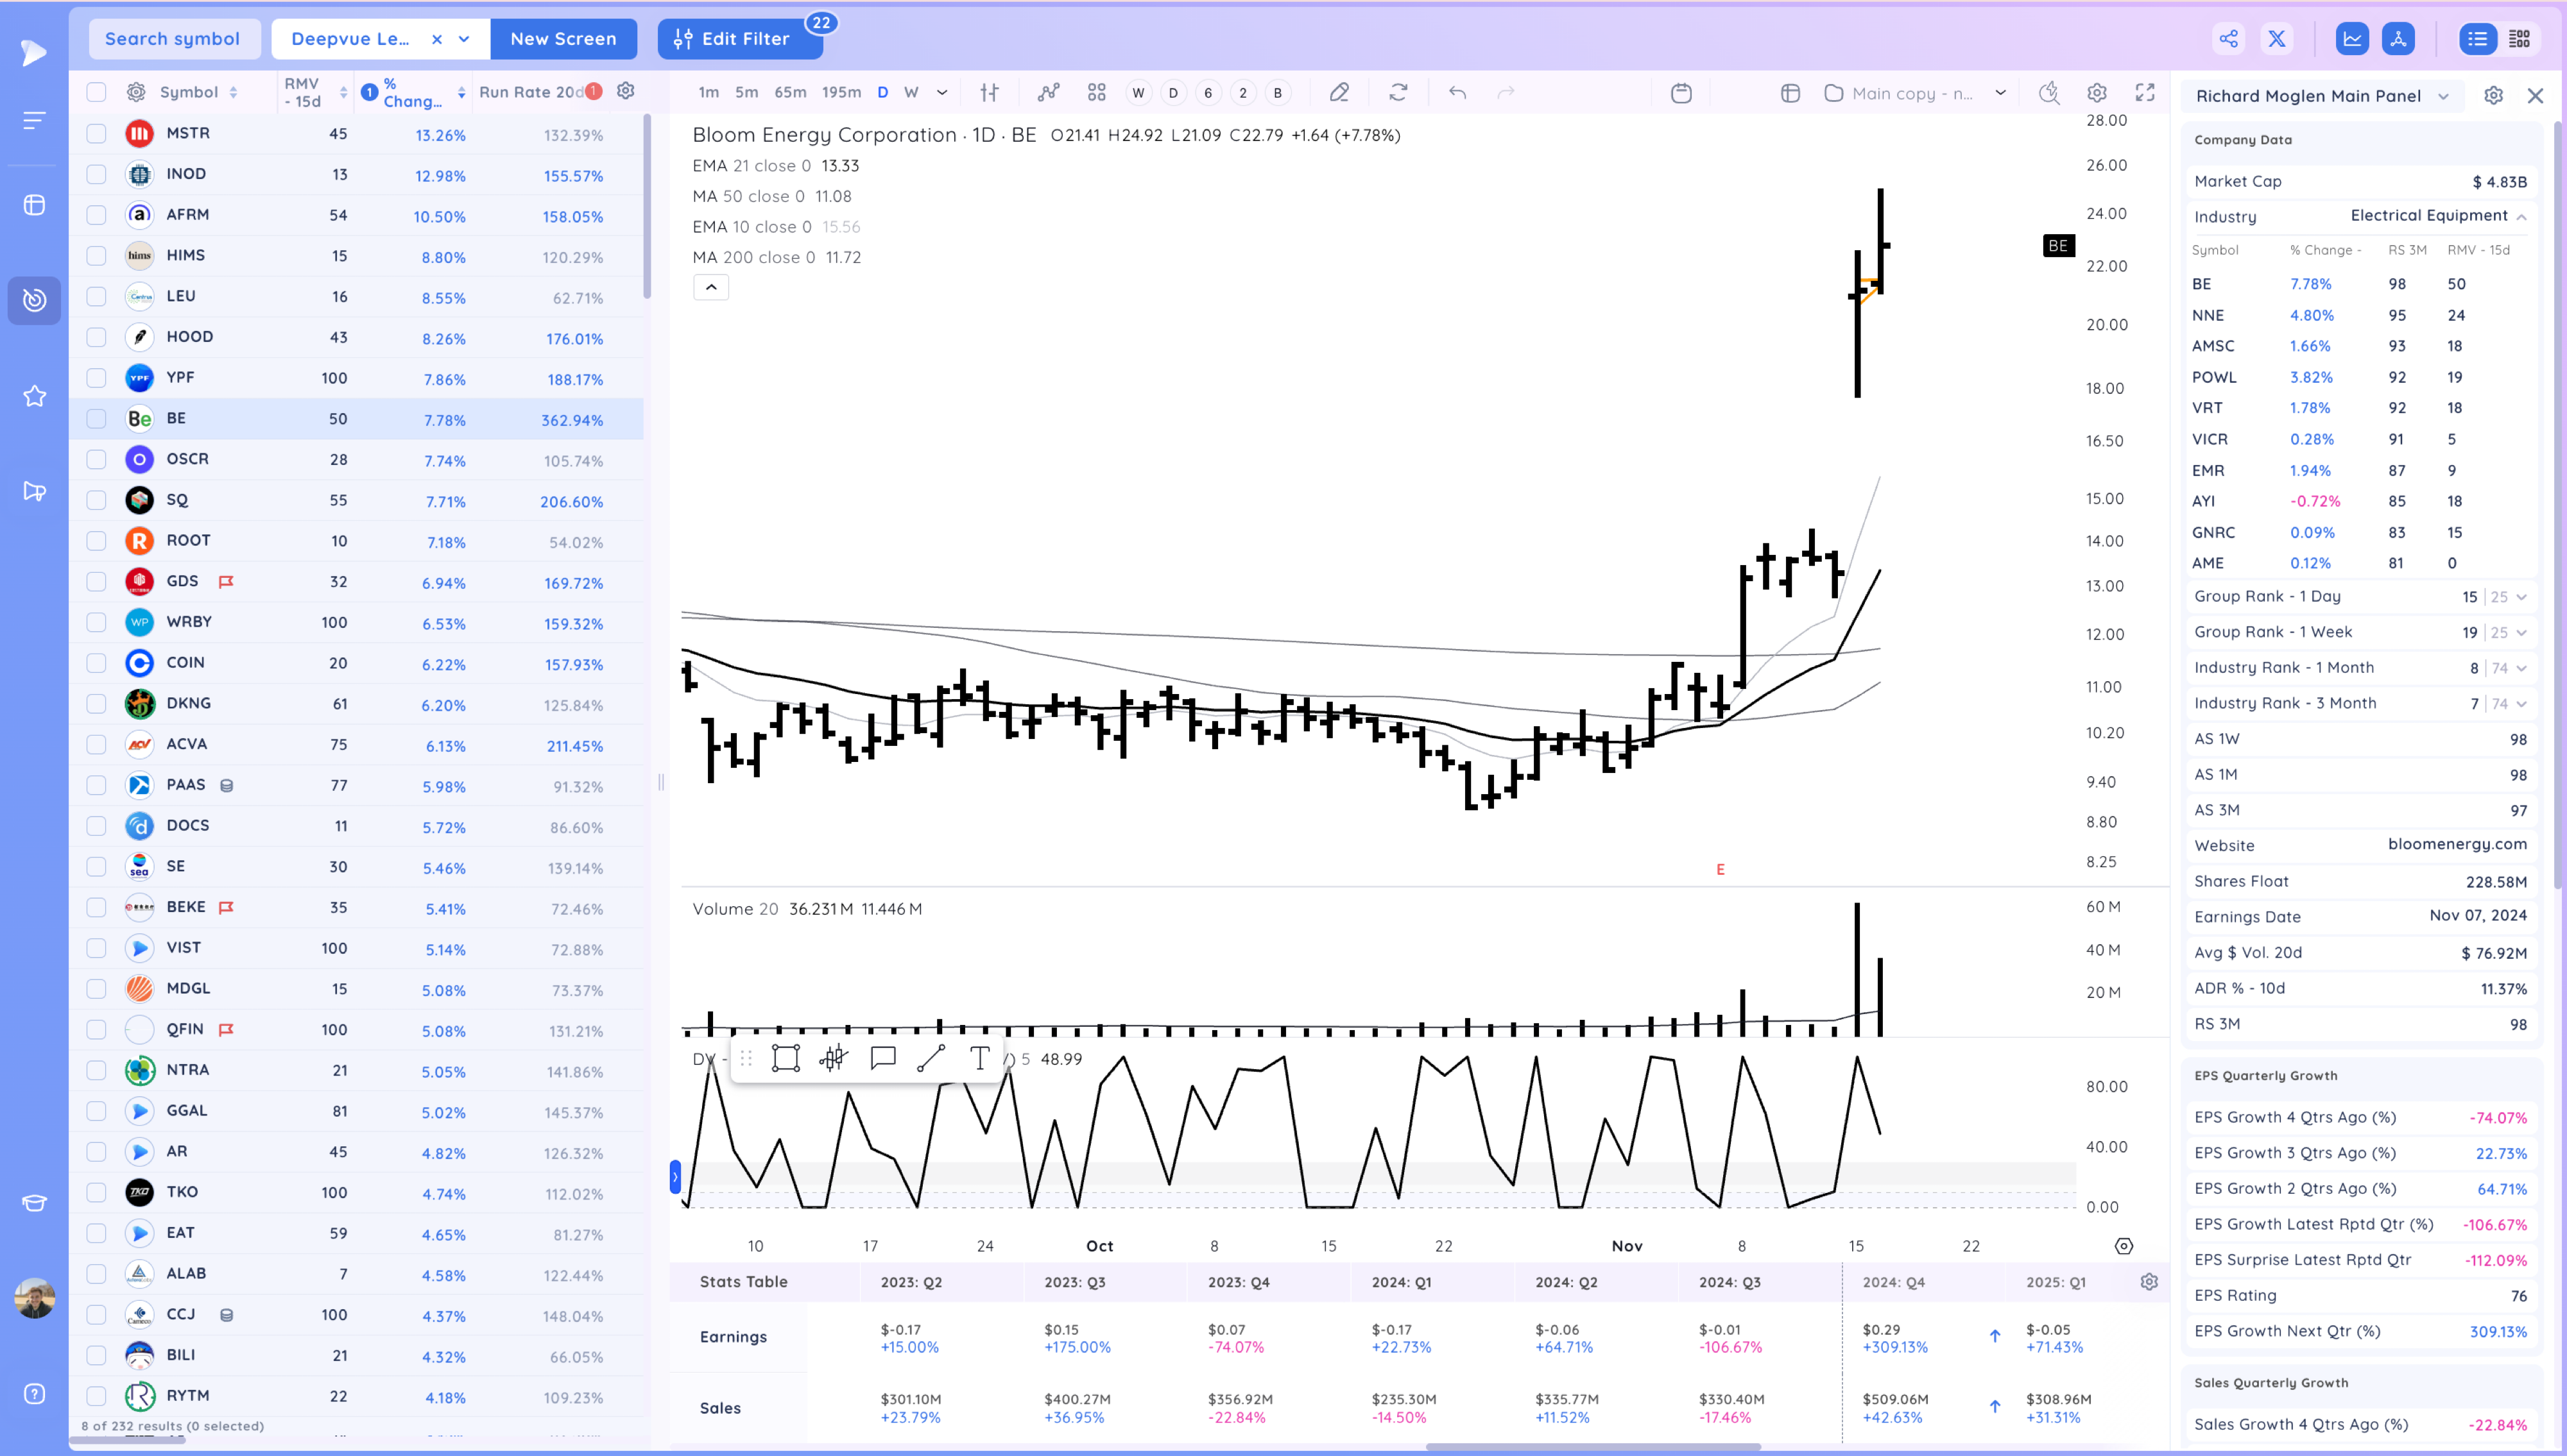Open the chart layout grid icon
This screenshot has width=2567, height=1456.
tap(1096, 93)
